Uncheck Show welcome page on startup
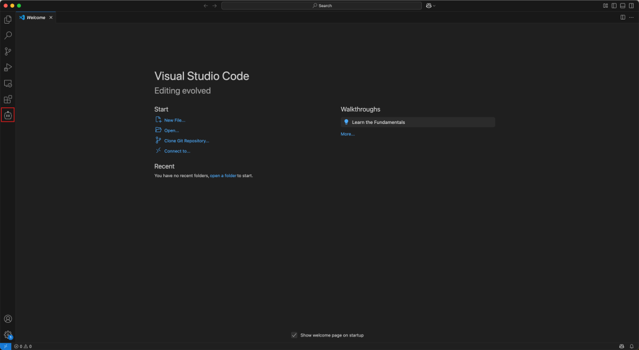Viewport: 639px width, 350px height. click(x=294, y=335)
